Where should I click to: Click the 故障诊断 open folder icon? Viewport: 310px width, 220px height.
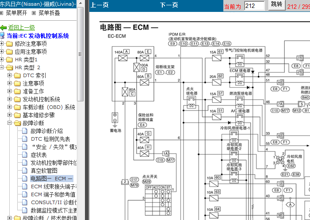pyautogui.click(x=18, y=123)
